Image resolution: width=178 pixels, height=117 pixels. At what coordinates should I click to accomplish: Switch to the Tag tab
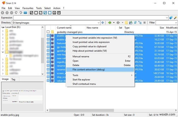coord(13,79)
